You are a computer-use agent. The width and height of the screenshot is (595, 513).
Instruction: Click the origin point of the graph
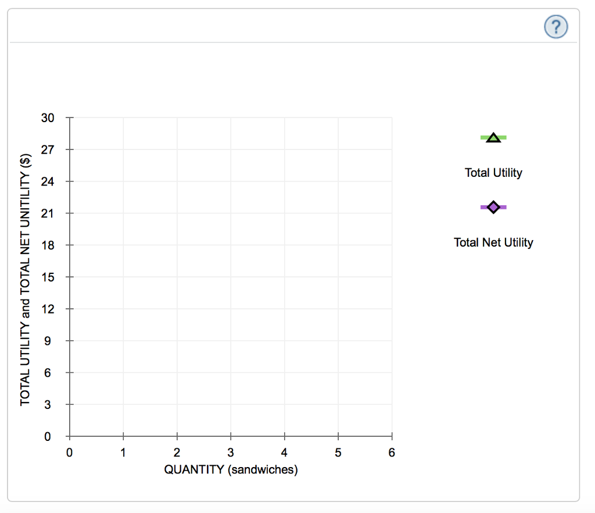pyautogui.click(x=69, y=437)
